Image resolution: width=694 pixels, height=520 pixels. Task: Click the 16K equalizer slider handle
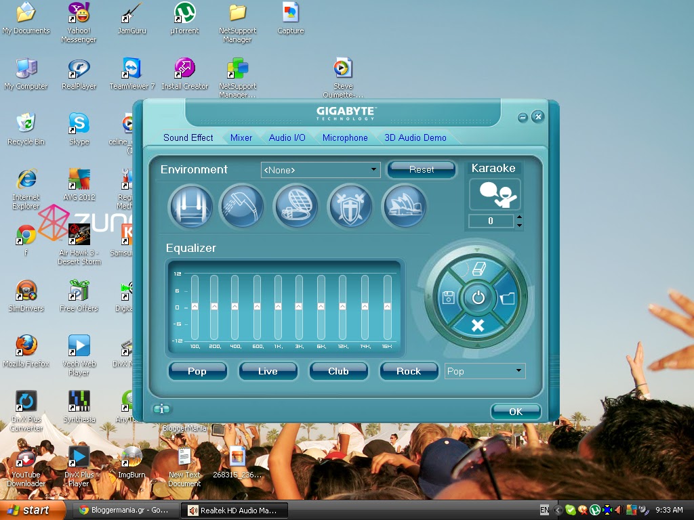pos(387,307)
